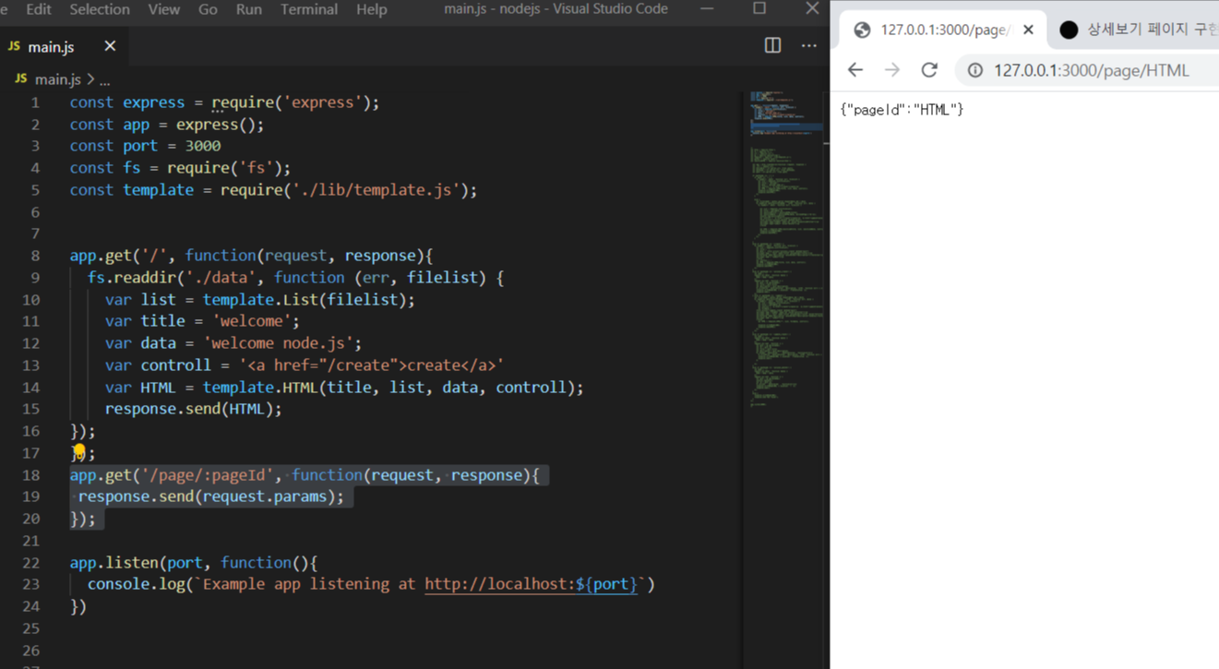
Task: Click fs.readdir call on line 9
Action: click(x=131, y=278)
